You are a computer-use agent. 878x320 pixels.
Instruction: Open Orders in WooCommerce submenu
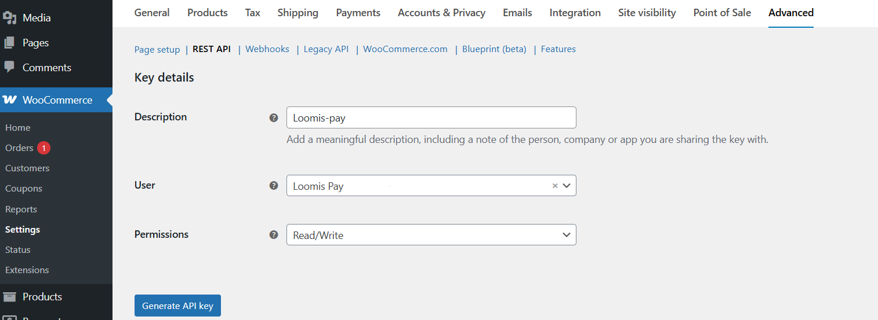point(19,148)
